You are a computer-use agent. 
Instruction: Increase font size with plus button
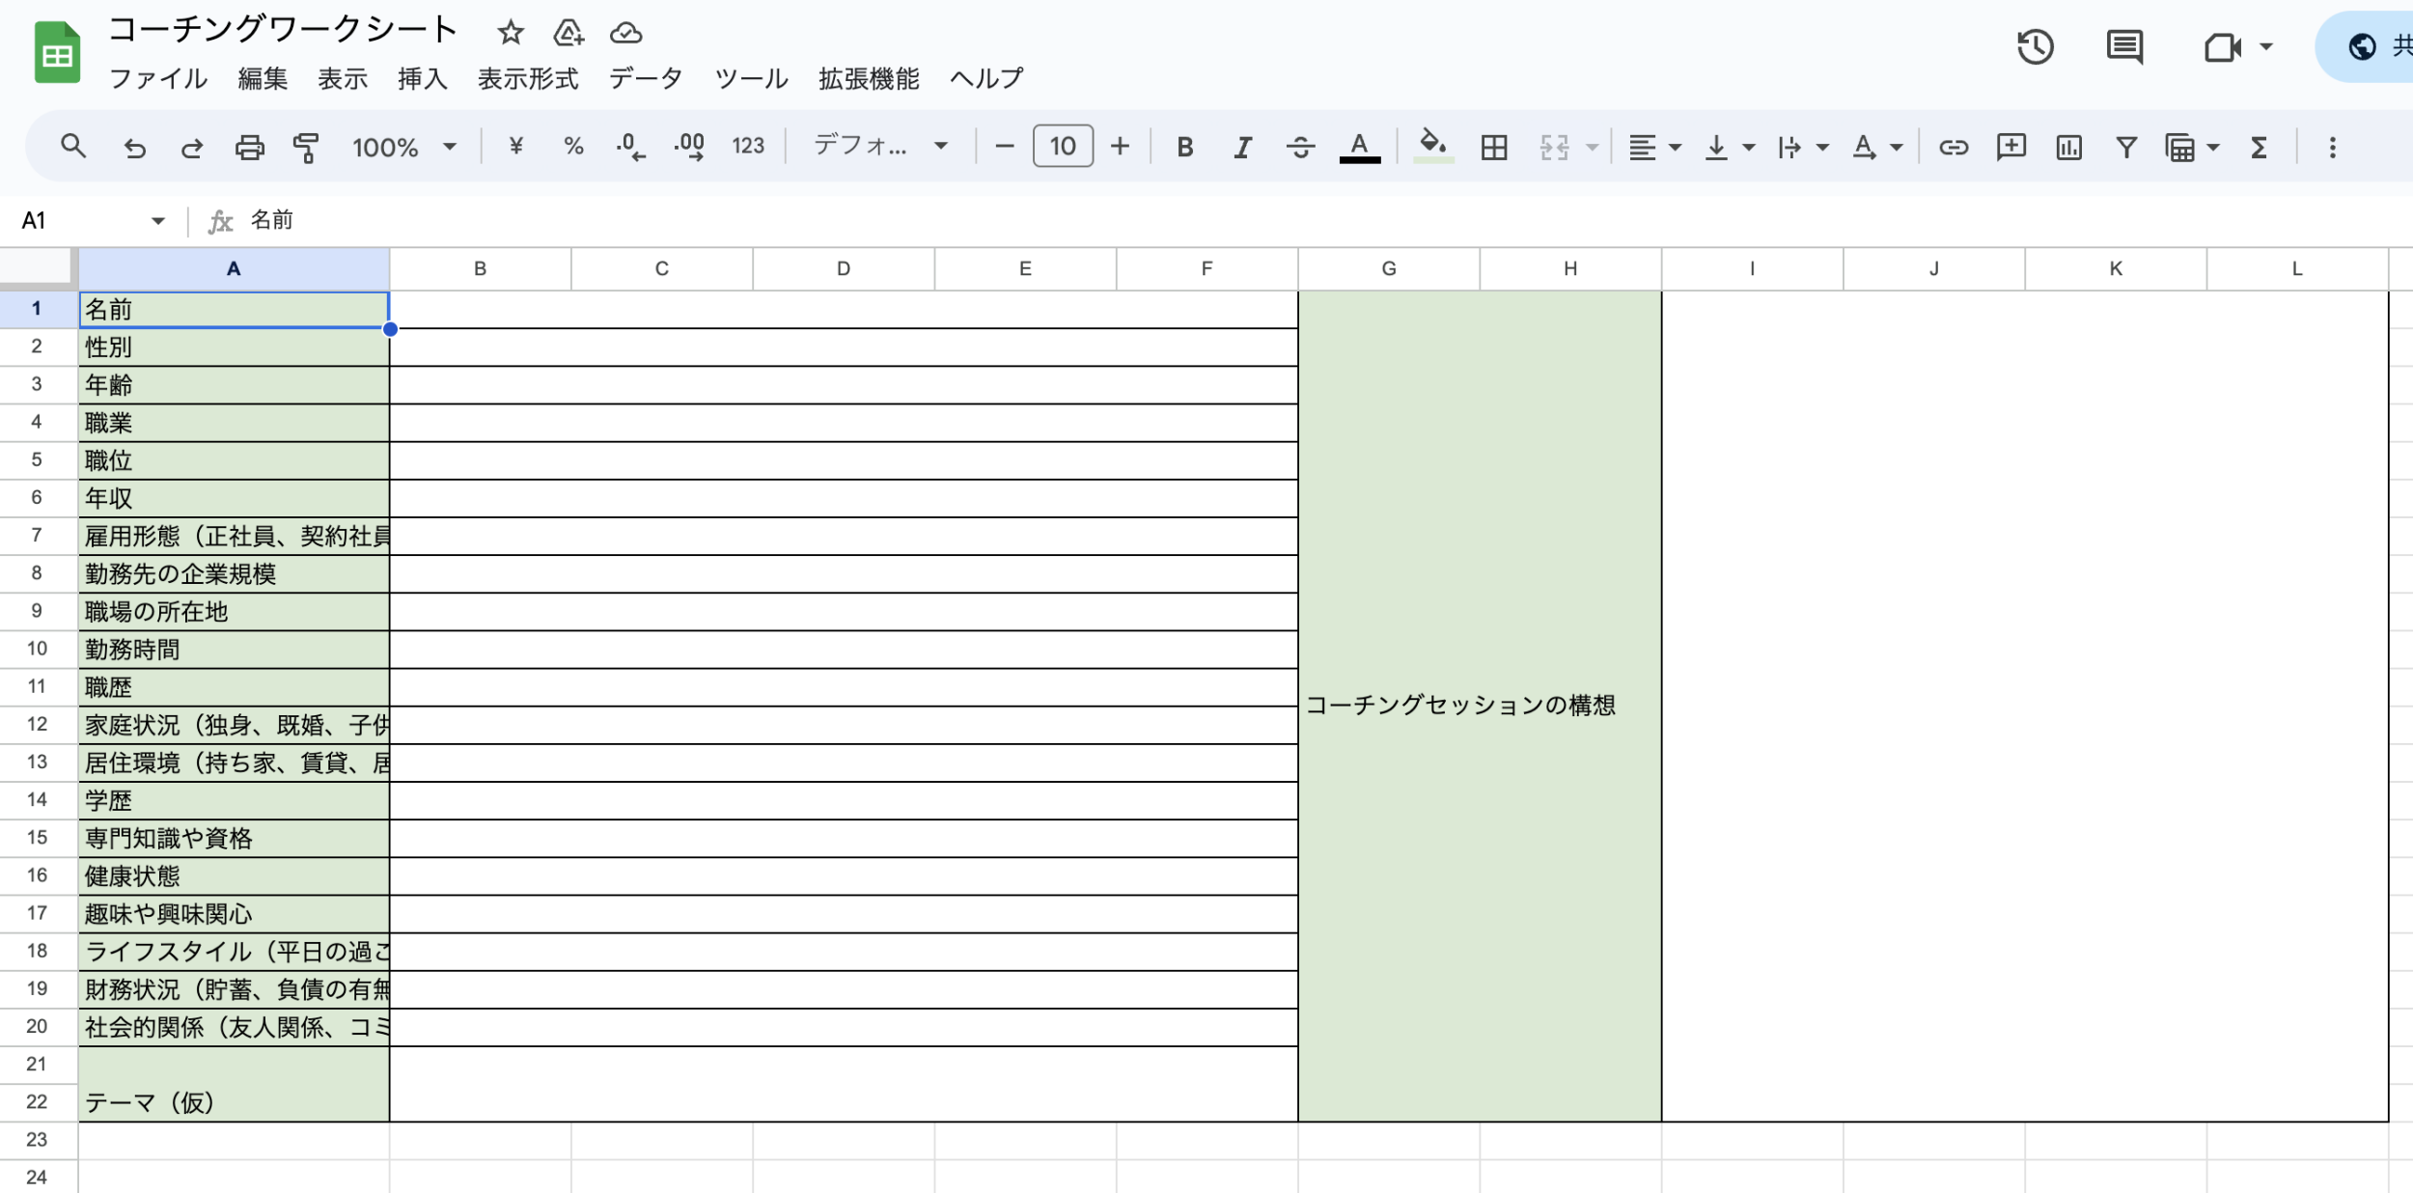pos(1120,147)
